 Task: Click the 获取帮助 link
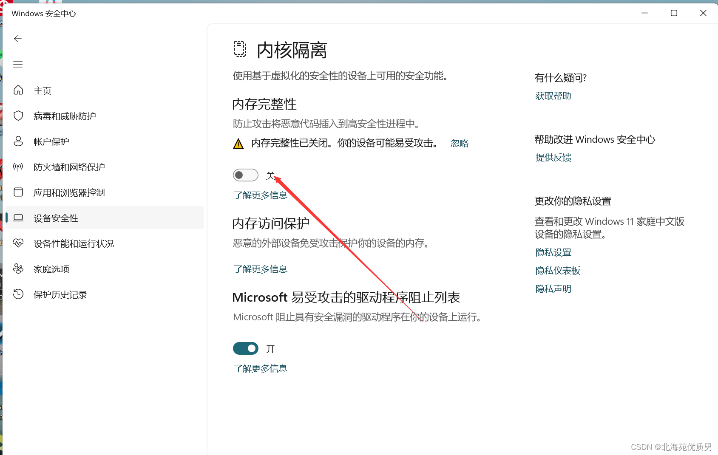(x=553, y=96)
